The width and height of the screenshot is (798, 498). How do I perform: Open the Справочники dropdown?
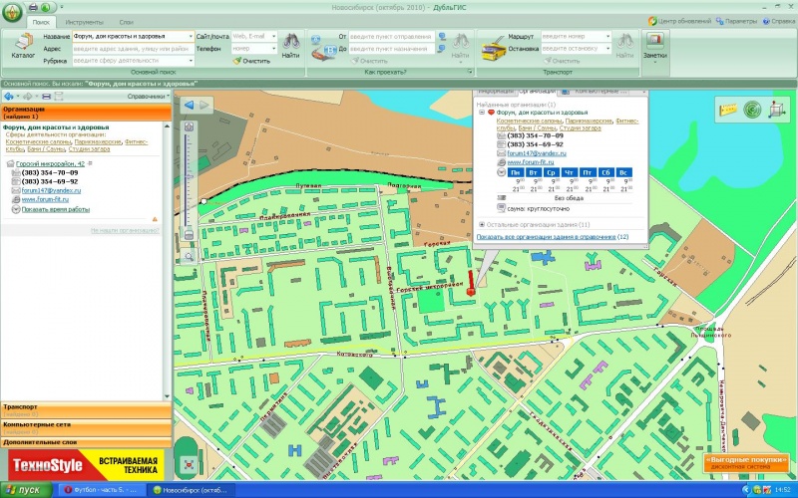[148, 96]
